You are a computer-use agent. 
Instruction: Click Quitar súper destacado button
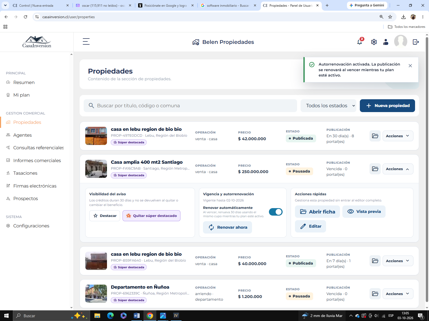151,216
